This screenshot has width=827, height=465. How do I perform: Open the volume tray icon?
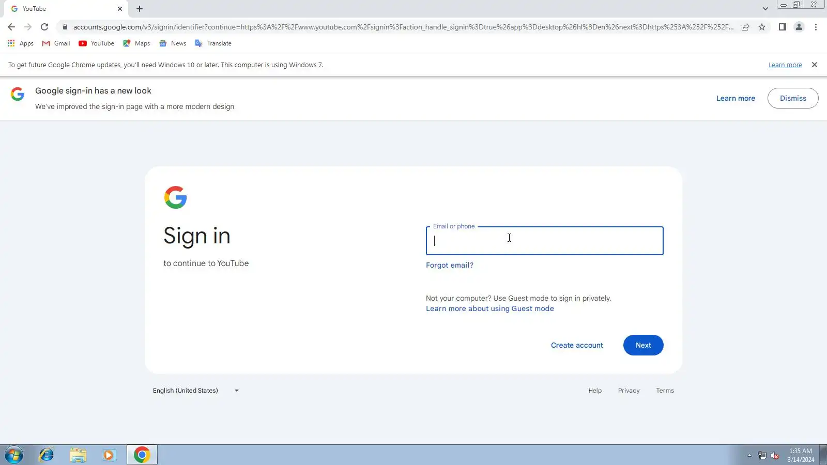coord(775,455)
